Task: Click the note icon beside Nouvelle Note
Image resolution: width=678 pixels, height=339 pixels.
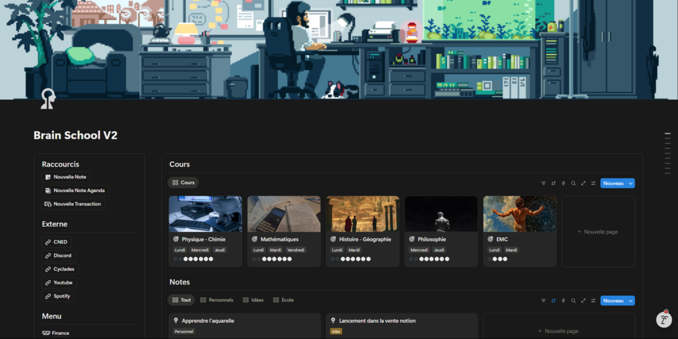Action: click(x=48, y=177)
